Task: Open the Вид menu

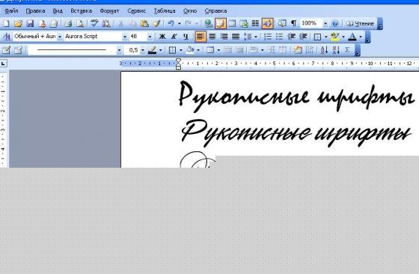Action: click(58, 11)
